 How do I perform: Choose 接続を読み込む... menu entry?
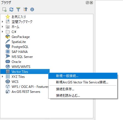click(x=83, y=95)
